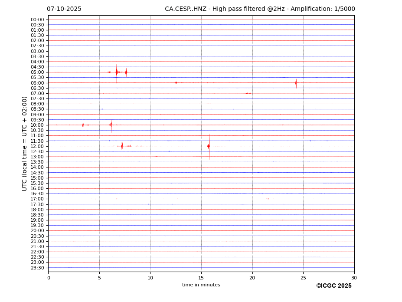Click the largest spike on the 12:00 trace
Screen dimensions: 402x302
click(209, 146)
